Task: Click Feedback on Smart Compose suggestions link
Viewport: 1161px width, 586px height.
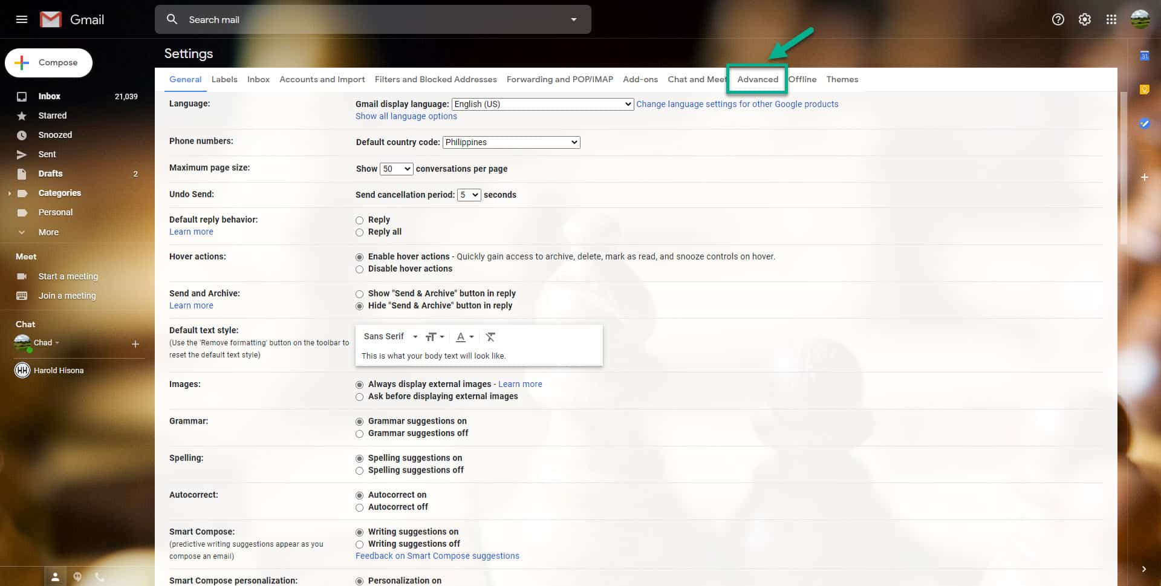Action: (x=437, y=556)
